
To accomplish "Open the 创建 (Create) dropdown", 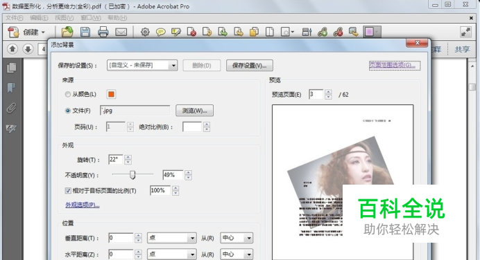I will (x=26, y=32).
